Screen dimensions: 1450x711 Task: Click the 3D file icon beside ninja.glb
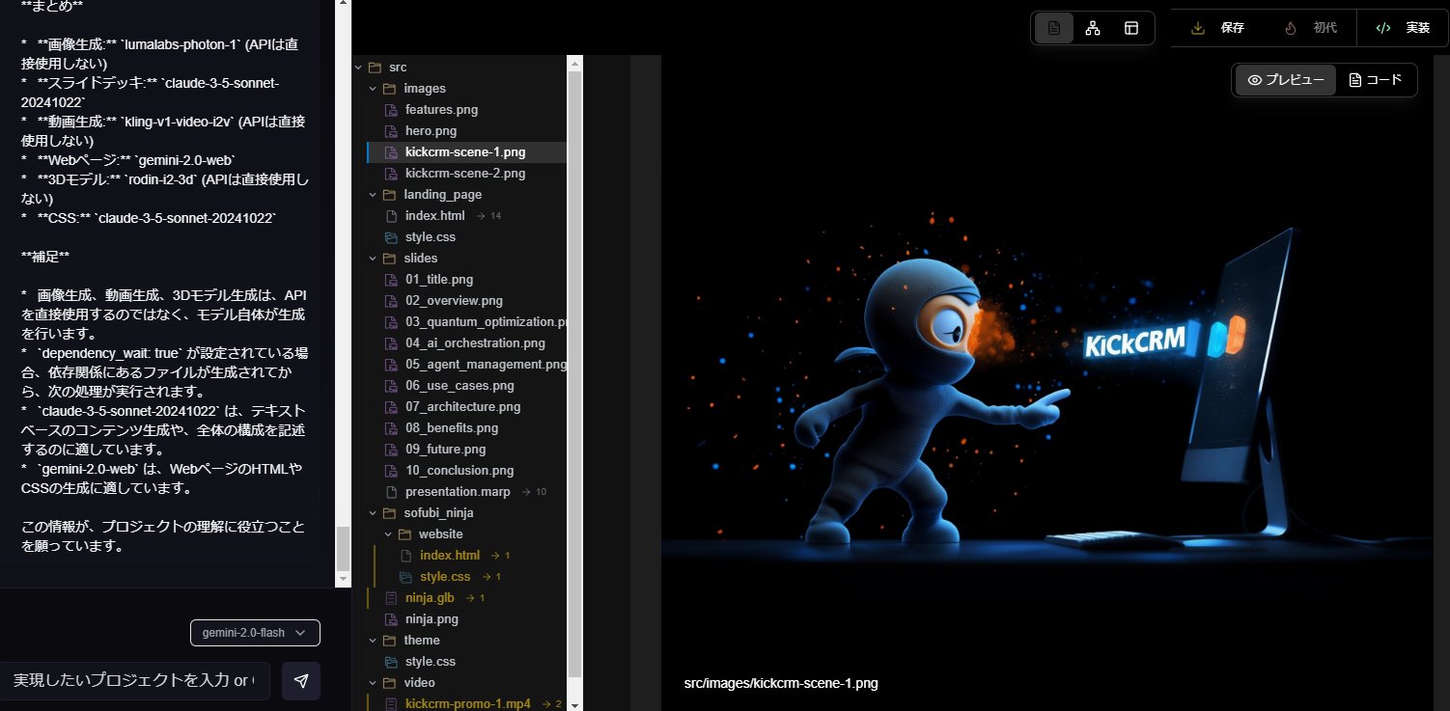pos(391,598)
